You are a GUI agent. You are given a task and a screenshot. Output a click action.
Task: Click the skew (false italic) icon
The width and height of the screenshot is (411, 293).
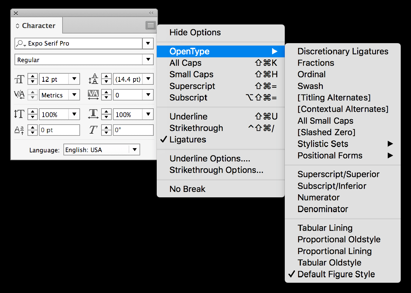click(93, 130)
